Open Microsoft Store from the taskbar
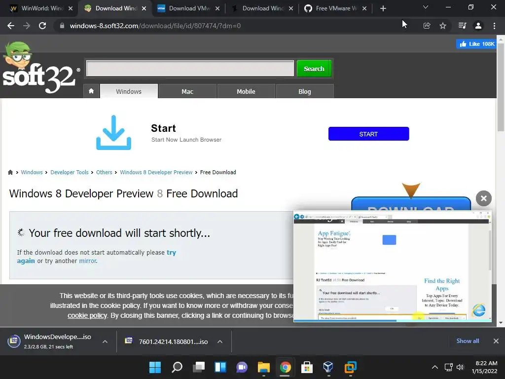The height and width of the screenshot is (379, 505). click(x=307, y=367)
